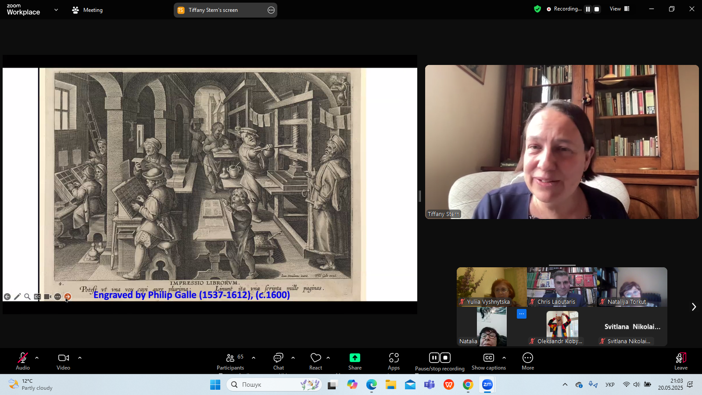The width and height of the screenshot is (702, 395).
Task: Open the Apps panel
Action: point(394,361)
